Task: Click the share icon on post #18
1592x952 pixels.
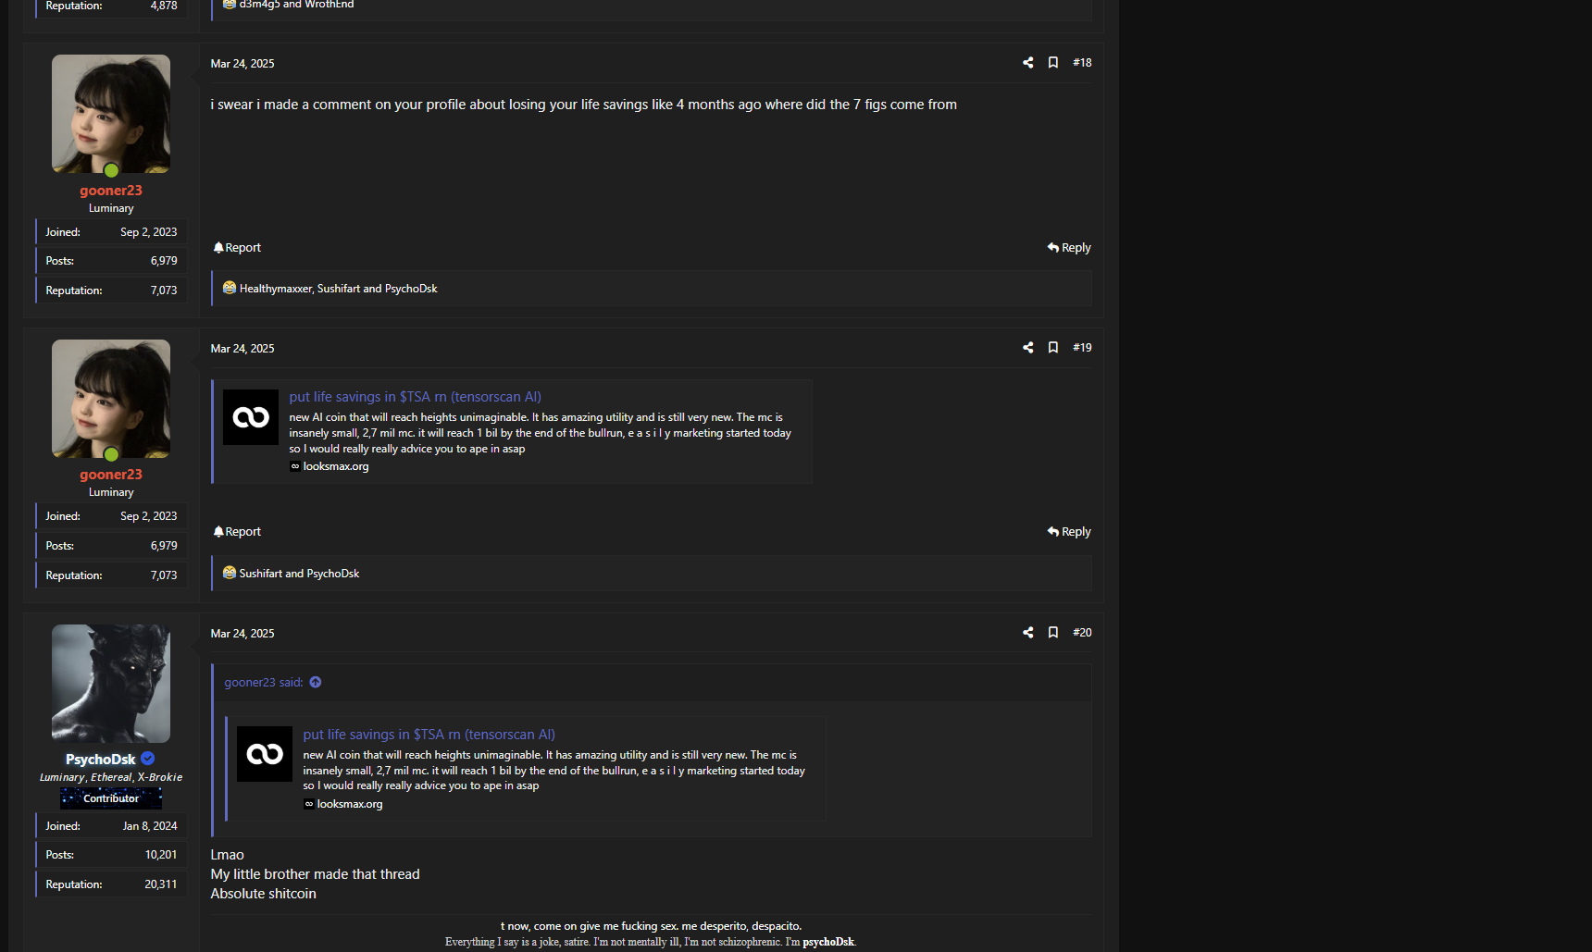Action: pyautogui.click(x=1027, y=63)
